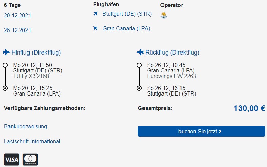Click the return arrival circle marker at 16:15
Image resolution: width=267 pixels, height=167 pixels.
[139, 88]
